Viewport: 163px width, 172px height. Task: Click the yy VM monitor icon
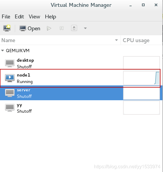(x=10, y=108)
